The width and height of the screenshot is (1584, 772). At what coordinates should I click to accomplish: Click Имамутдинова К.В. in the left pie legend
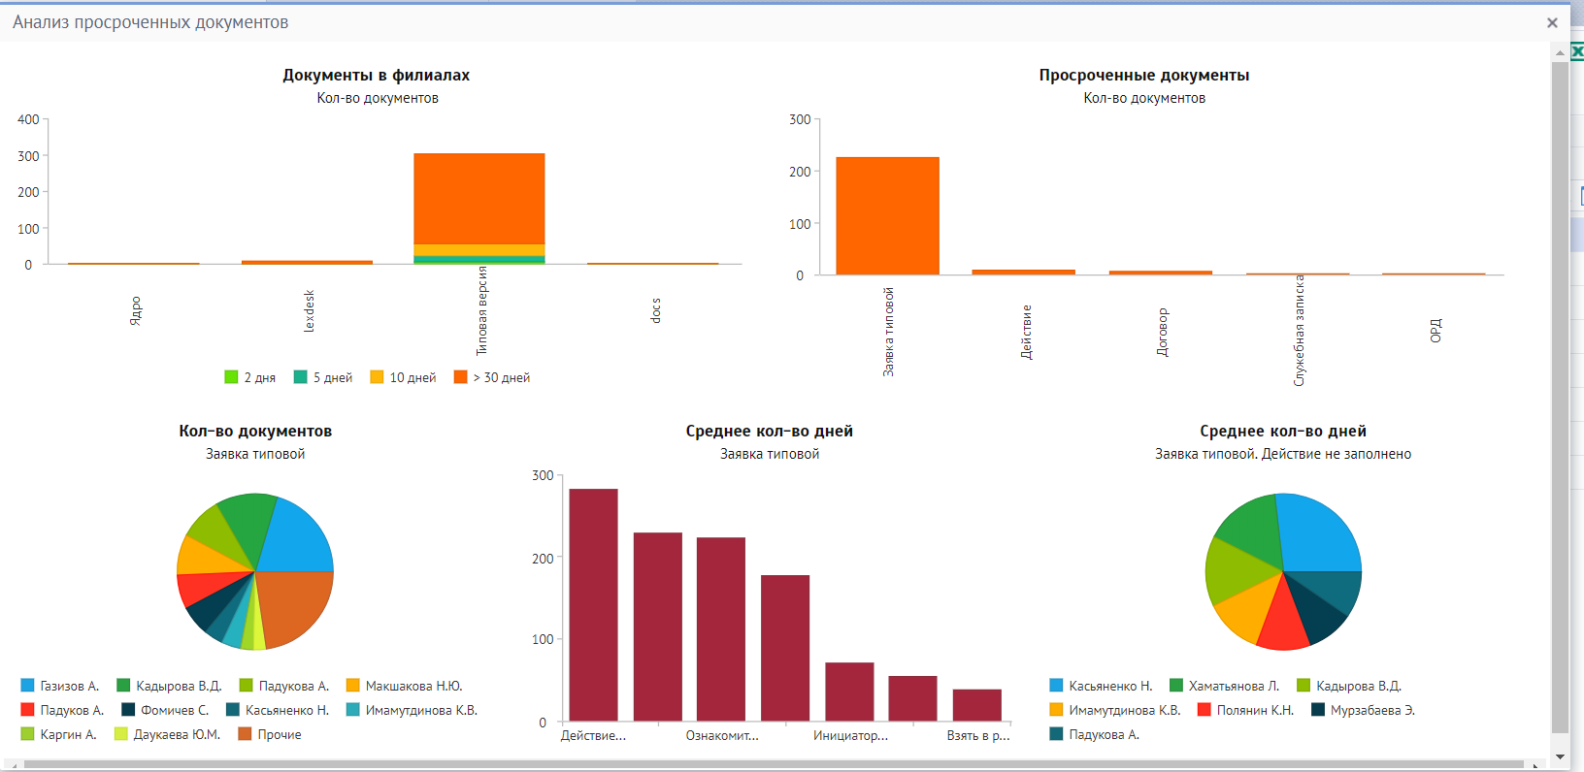(412, 710)
